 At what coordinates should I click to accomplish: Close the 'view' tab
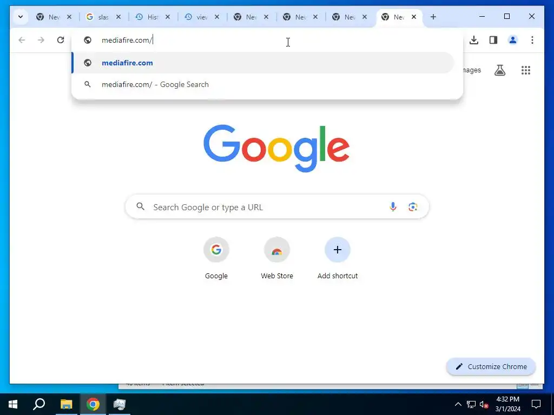click(x=217, y=17)
